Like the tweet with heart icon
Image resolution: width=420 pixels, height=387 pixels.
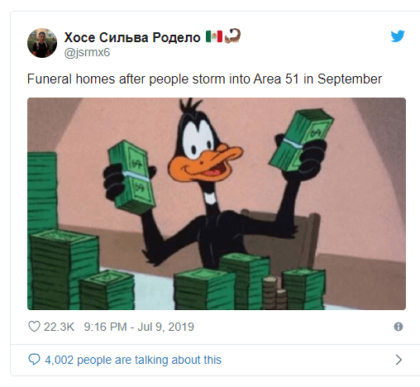34,327
